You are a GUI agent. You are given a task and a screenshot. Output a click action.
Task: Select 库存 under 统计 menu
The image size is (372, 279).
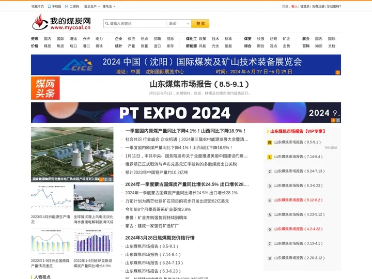coord(170,46)
